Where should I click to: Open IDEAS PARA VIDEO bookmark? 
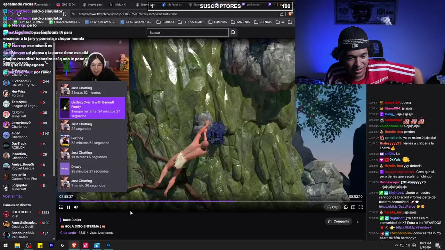pos(136,22)
